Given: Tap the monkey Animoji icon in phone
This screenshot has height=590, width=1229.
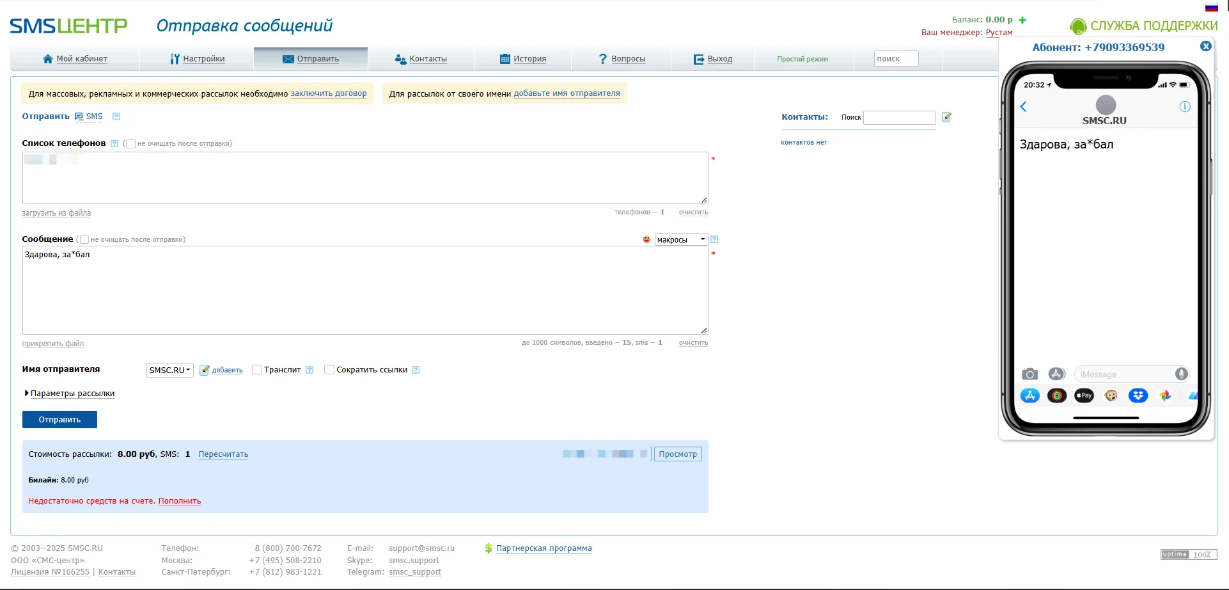Looking at the screenshot, I should tap(1111, 395).
